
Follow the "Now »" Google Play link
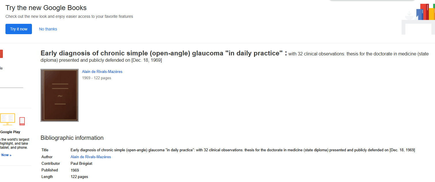click(6, 155)
